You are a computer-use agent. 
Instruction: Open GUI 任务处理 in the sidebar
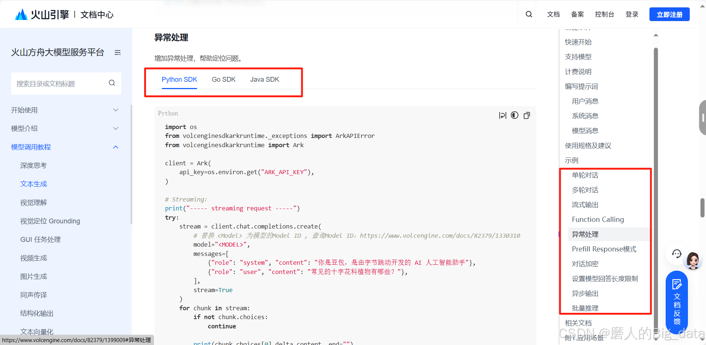[x=41, y=240]
